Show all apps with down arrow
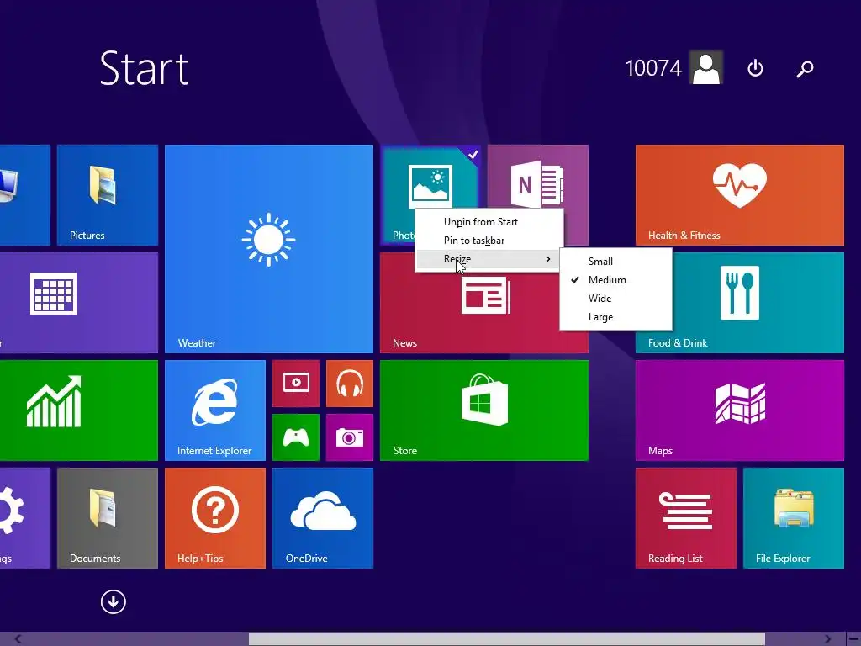The width and height of the screenshot is (861, 646). 114,601
